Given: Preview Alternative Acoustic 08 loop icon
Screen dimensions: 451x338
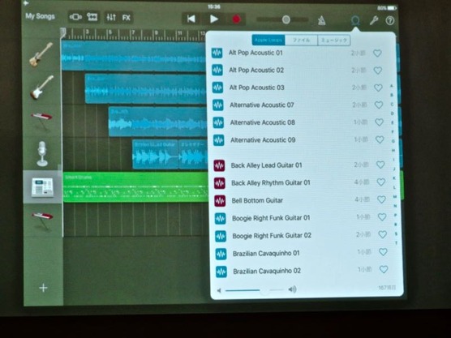Looking at the screenshot, I should tap(218, 122).
